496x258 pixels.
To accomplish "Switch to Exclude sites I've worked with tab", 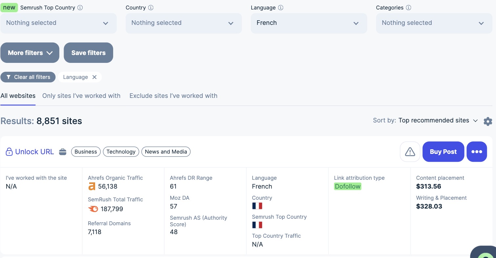I will [174, 96].
